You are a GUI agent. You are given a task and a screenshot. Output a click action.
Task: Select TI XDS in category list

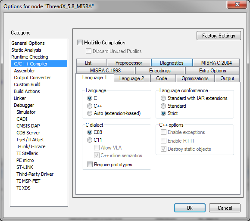pyautogui.click(x=39, y=188)
